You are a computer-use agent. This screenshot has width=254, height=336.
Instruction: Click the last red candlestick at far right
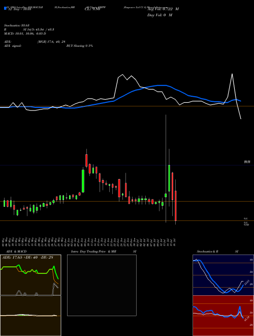pos(176,206)
